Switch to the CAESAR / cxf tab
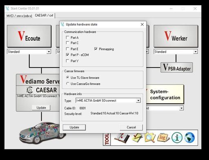 [x=44, y=16]
